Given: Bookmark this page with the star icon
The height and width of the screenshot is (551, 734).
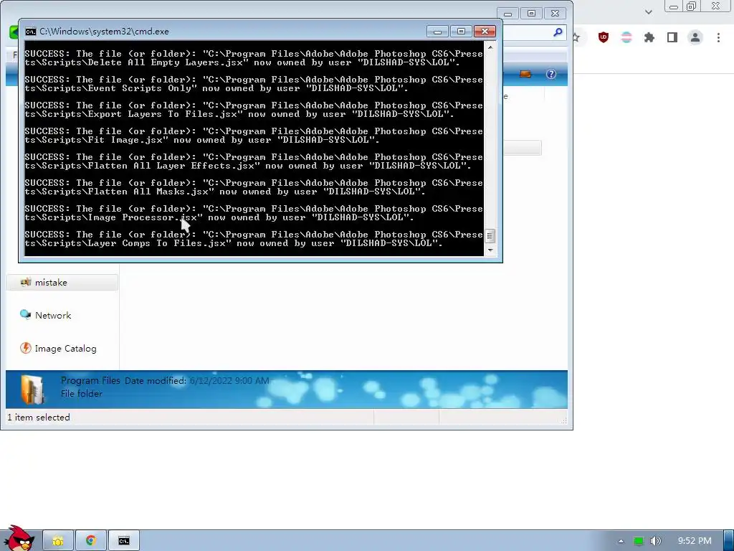Looking at the screenshot, I should (x=576, y=37).
